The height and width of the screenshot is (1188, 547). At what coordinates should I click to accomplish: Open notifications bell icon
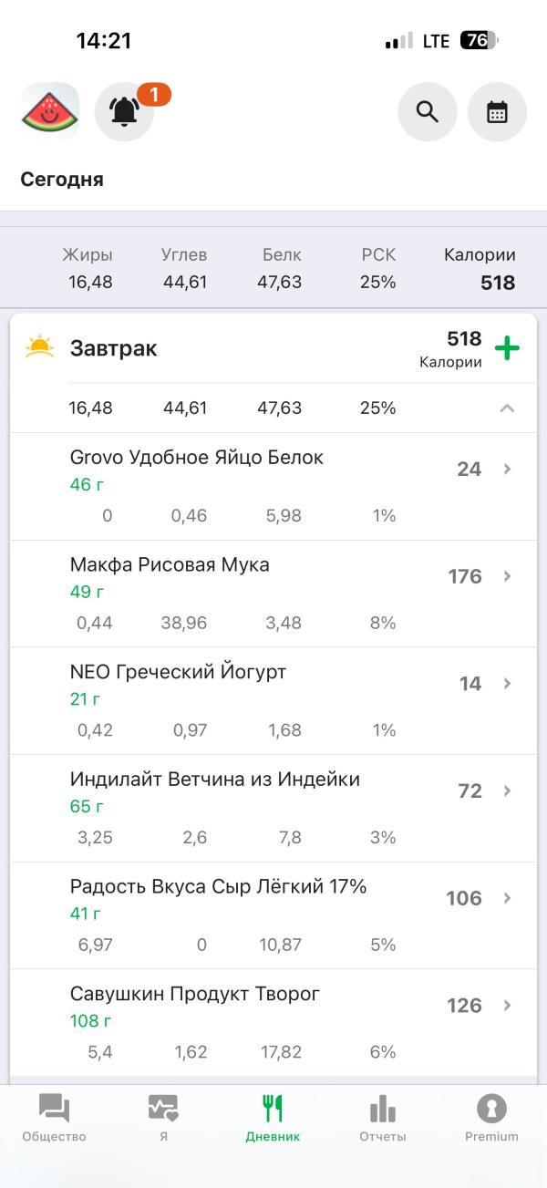click(x=125, y=111)
